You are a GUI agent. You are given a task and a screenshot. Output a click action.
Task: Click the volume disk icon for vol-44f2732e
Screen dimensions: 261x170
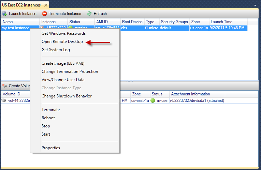tap(4, 101)
